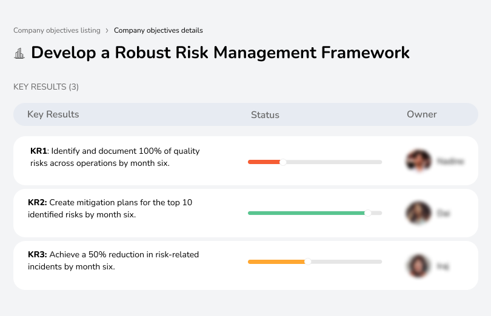Click the Status column header
This screenshot has width=491, height=316.
coord(265,115)
